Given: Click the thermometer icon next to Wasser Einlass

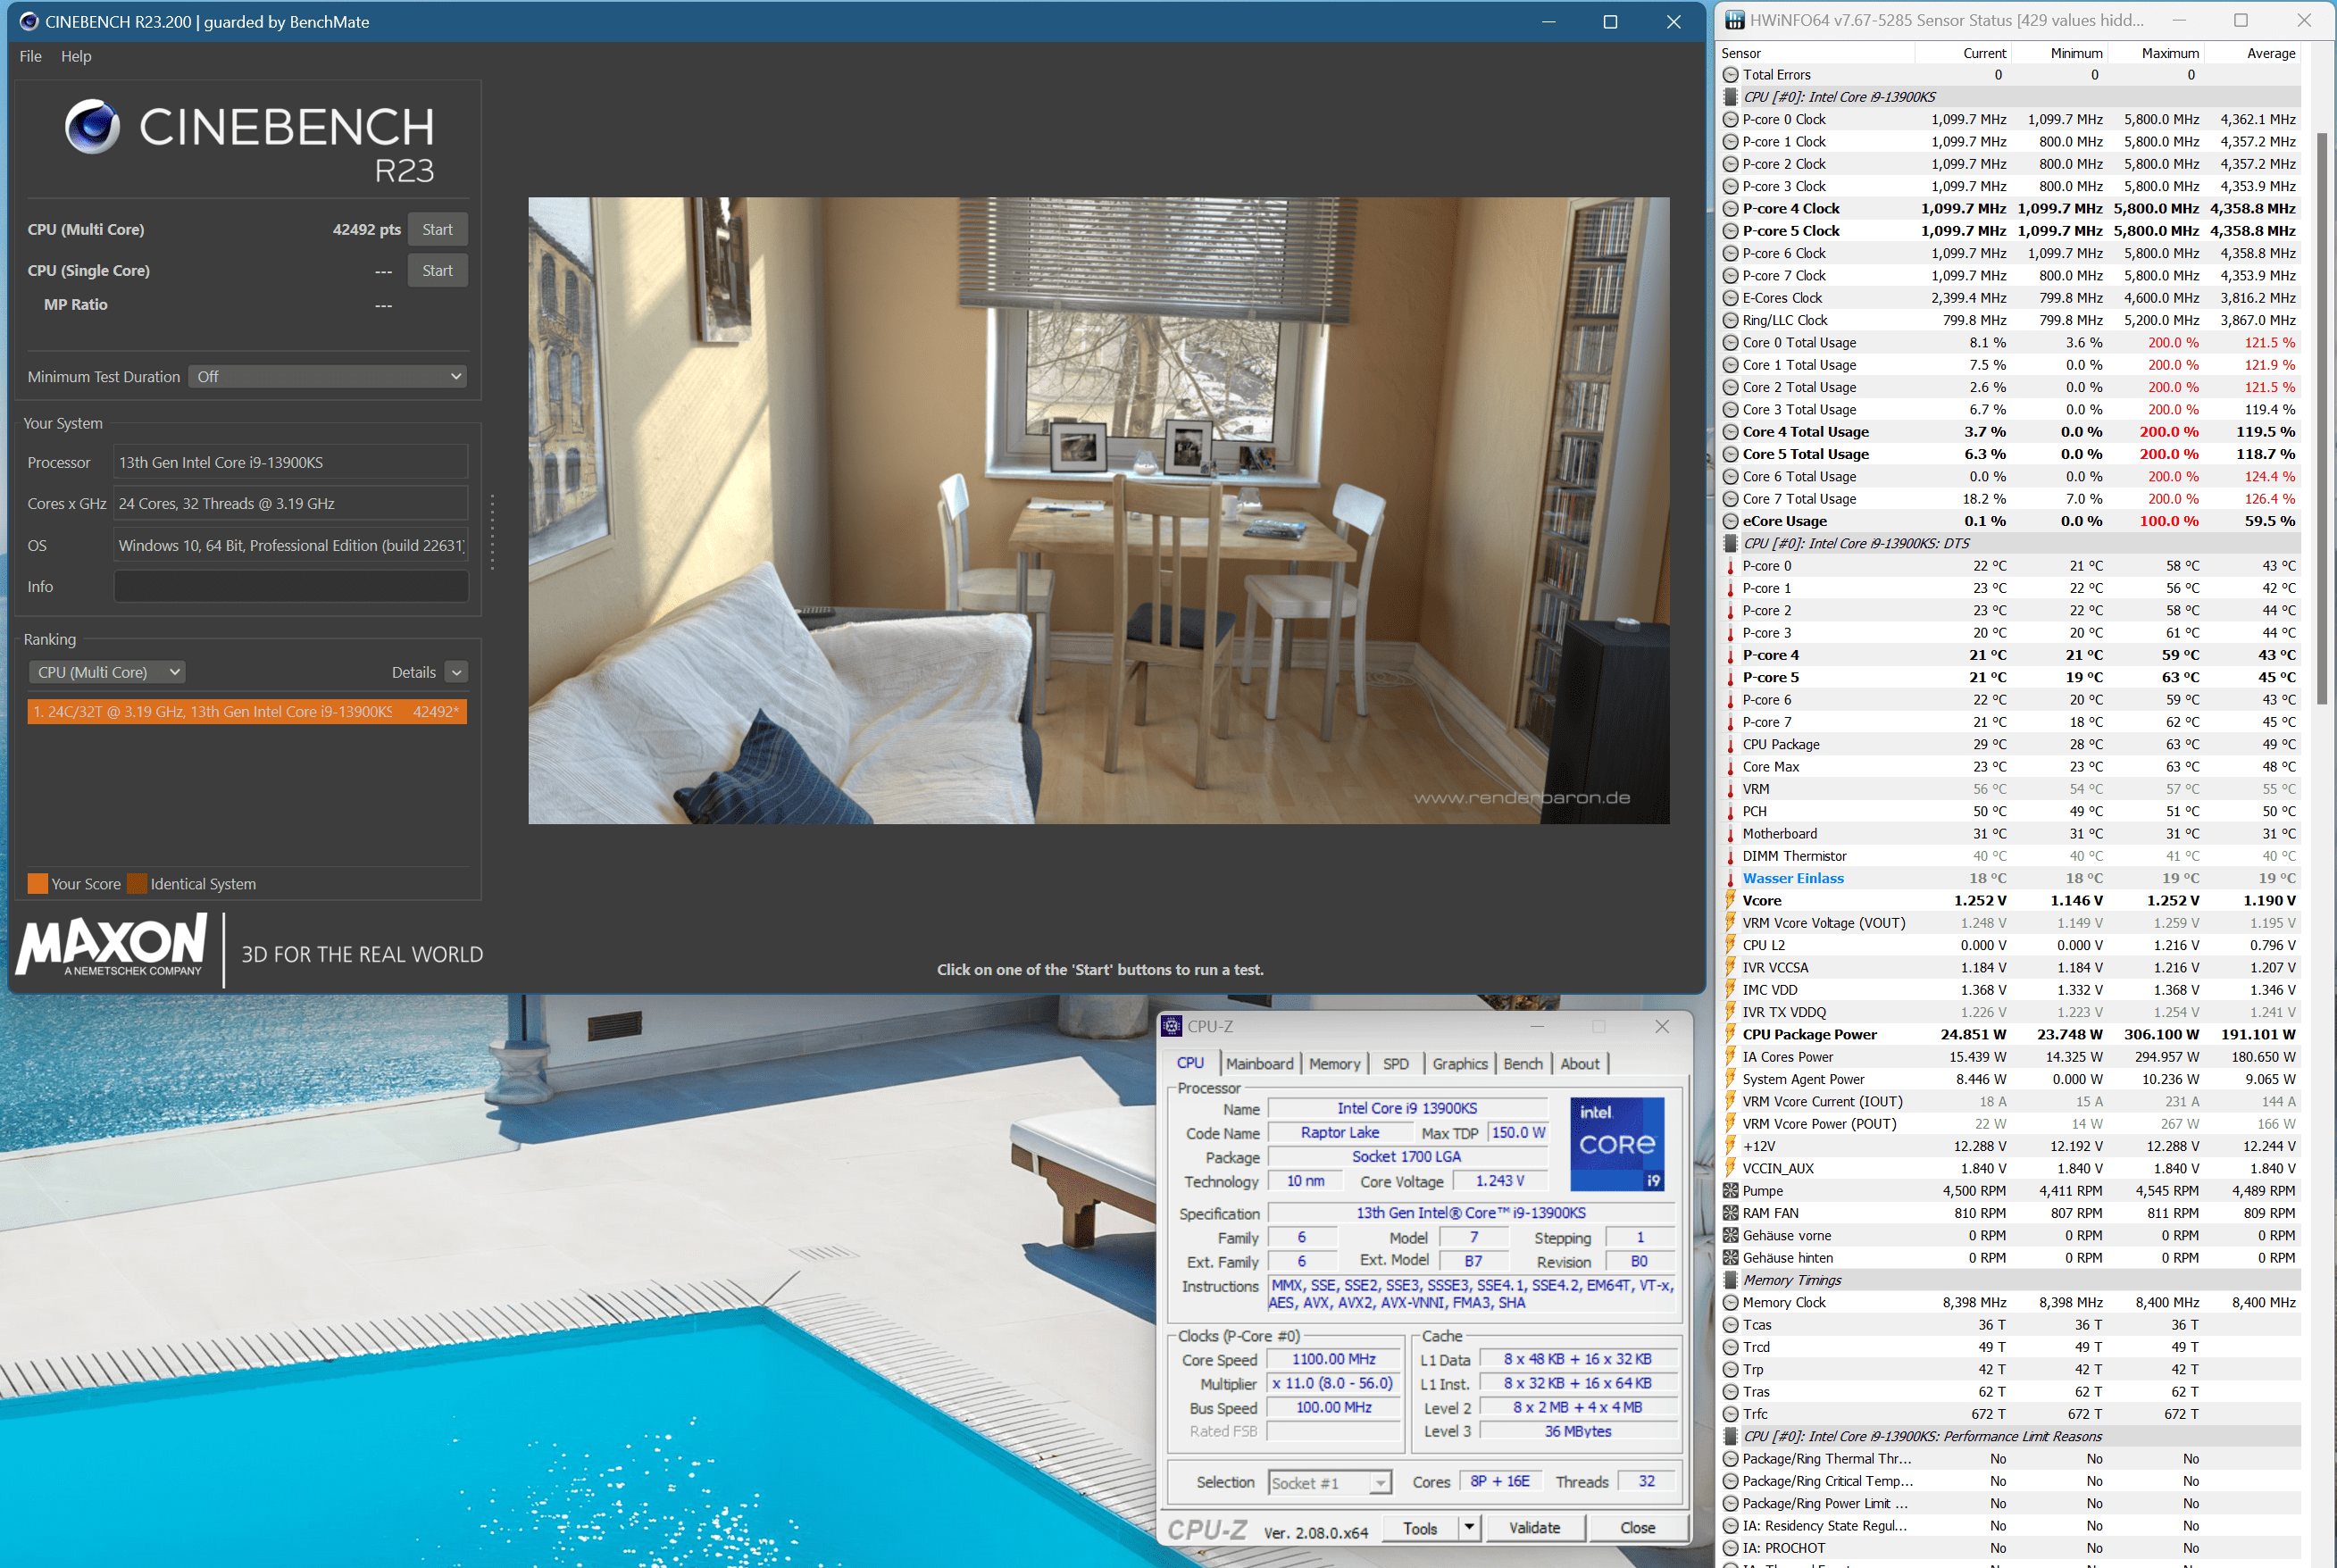Looking at the screenshot, I should pos(1730,879).
